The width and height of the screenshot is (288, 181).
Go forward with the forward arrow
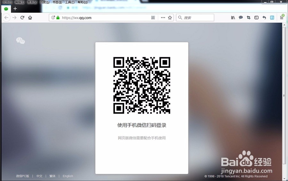coord(14,18)
